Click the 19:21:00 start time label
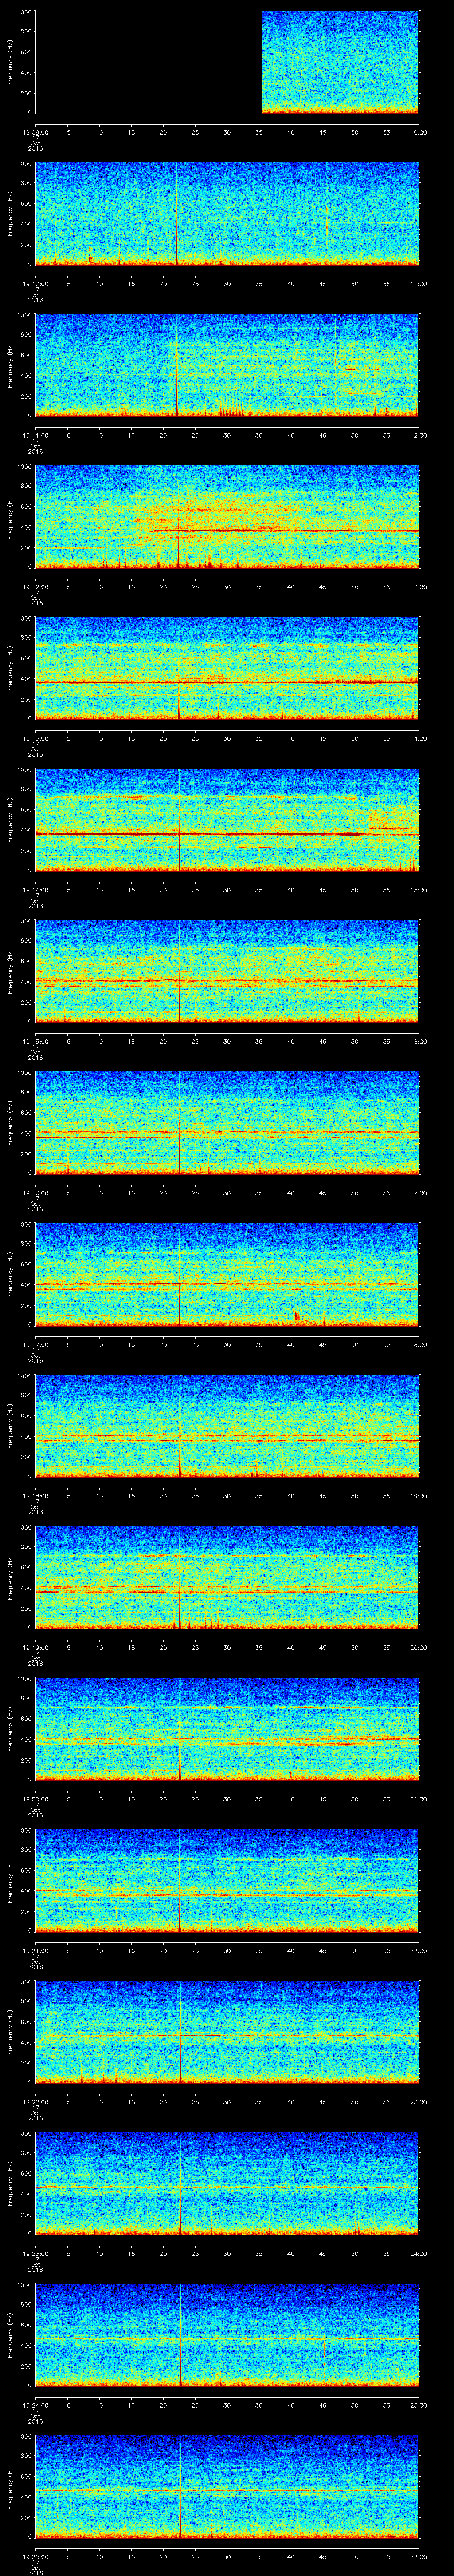454x2576 pixels. [35, 1951]
